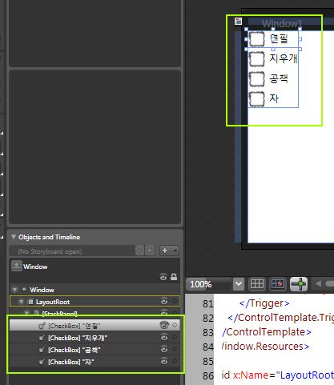The image size is (334, 385).
Task: Collapse the Window tree node
Action: coord(15,290)
